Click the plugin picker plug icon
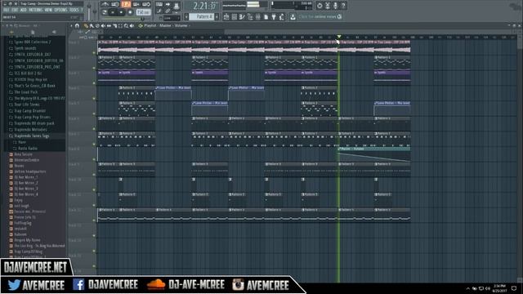Image resolution: width=523 pixels, height=294 pixels. 274,16
